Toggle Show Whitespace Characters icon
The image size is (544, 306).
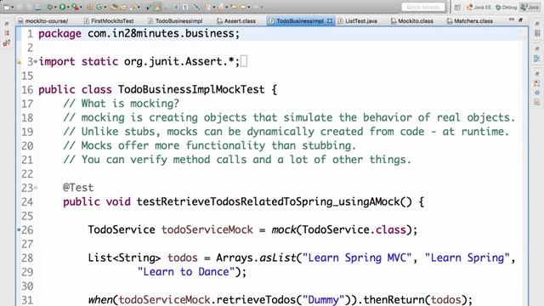[x=185, y=7]
